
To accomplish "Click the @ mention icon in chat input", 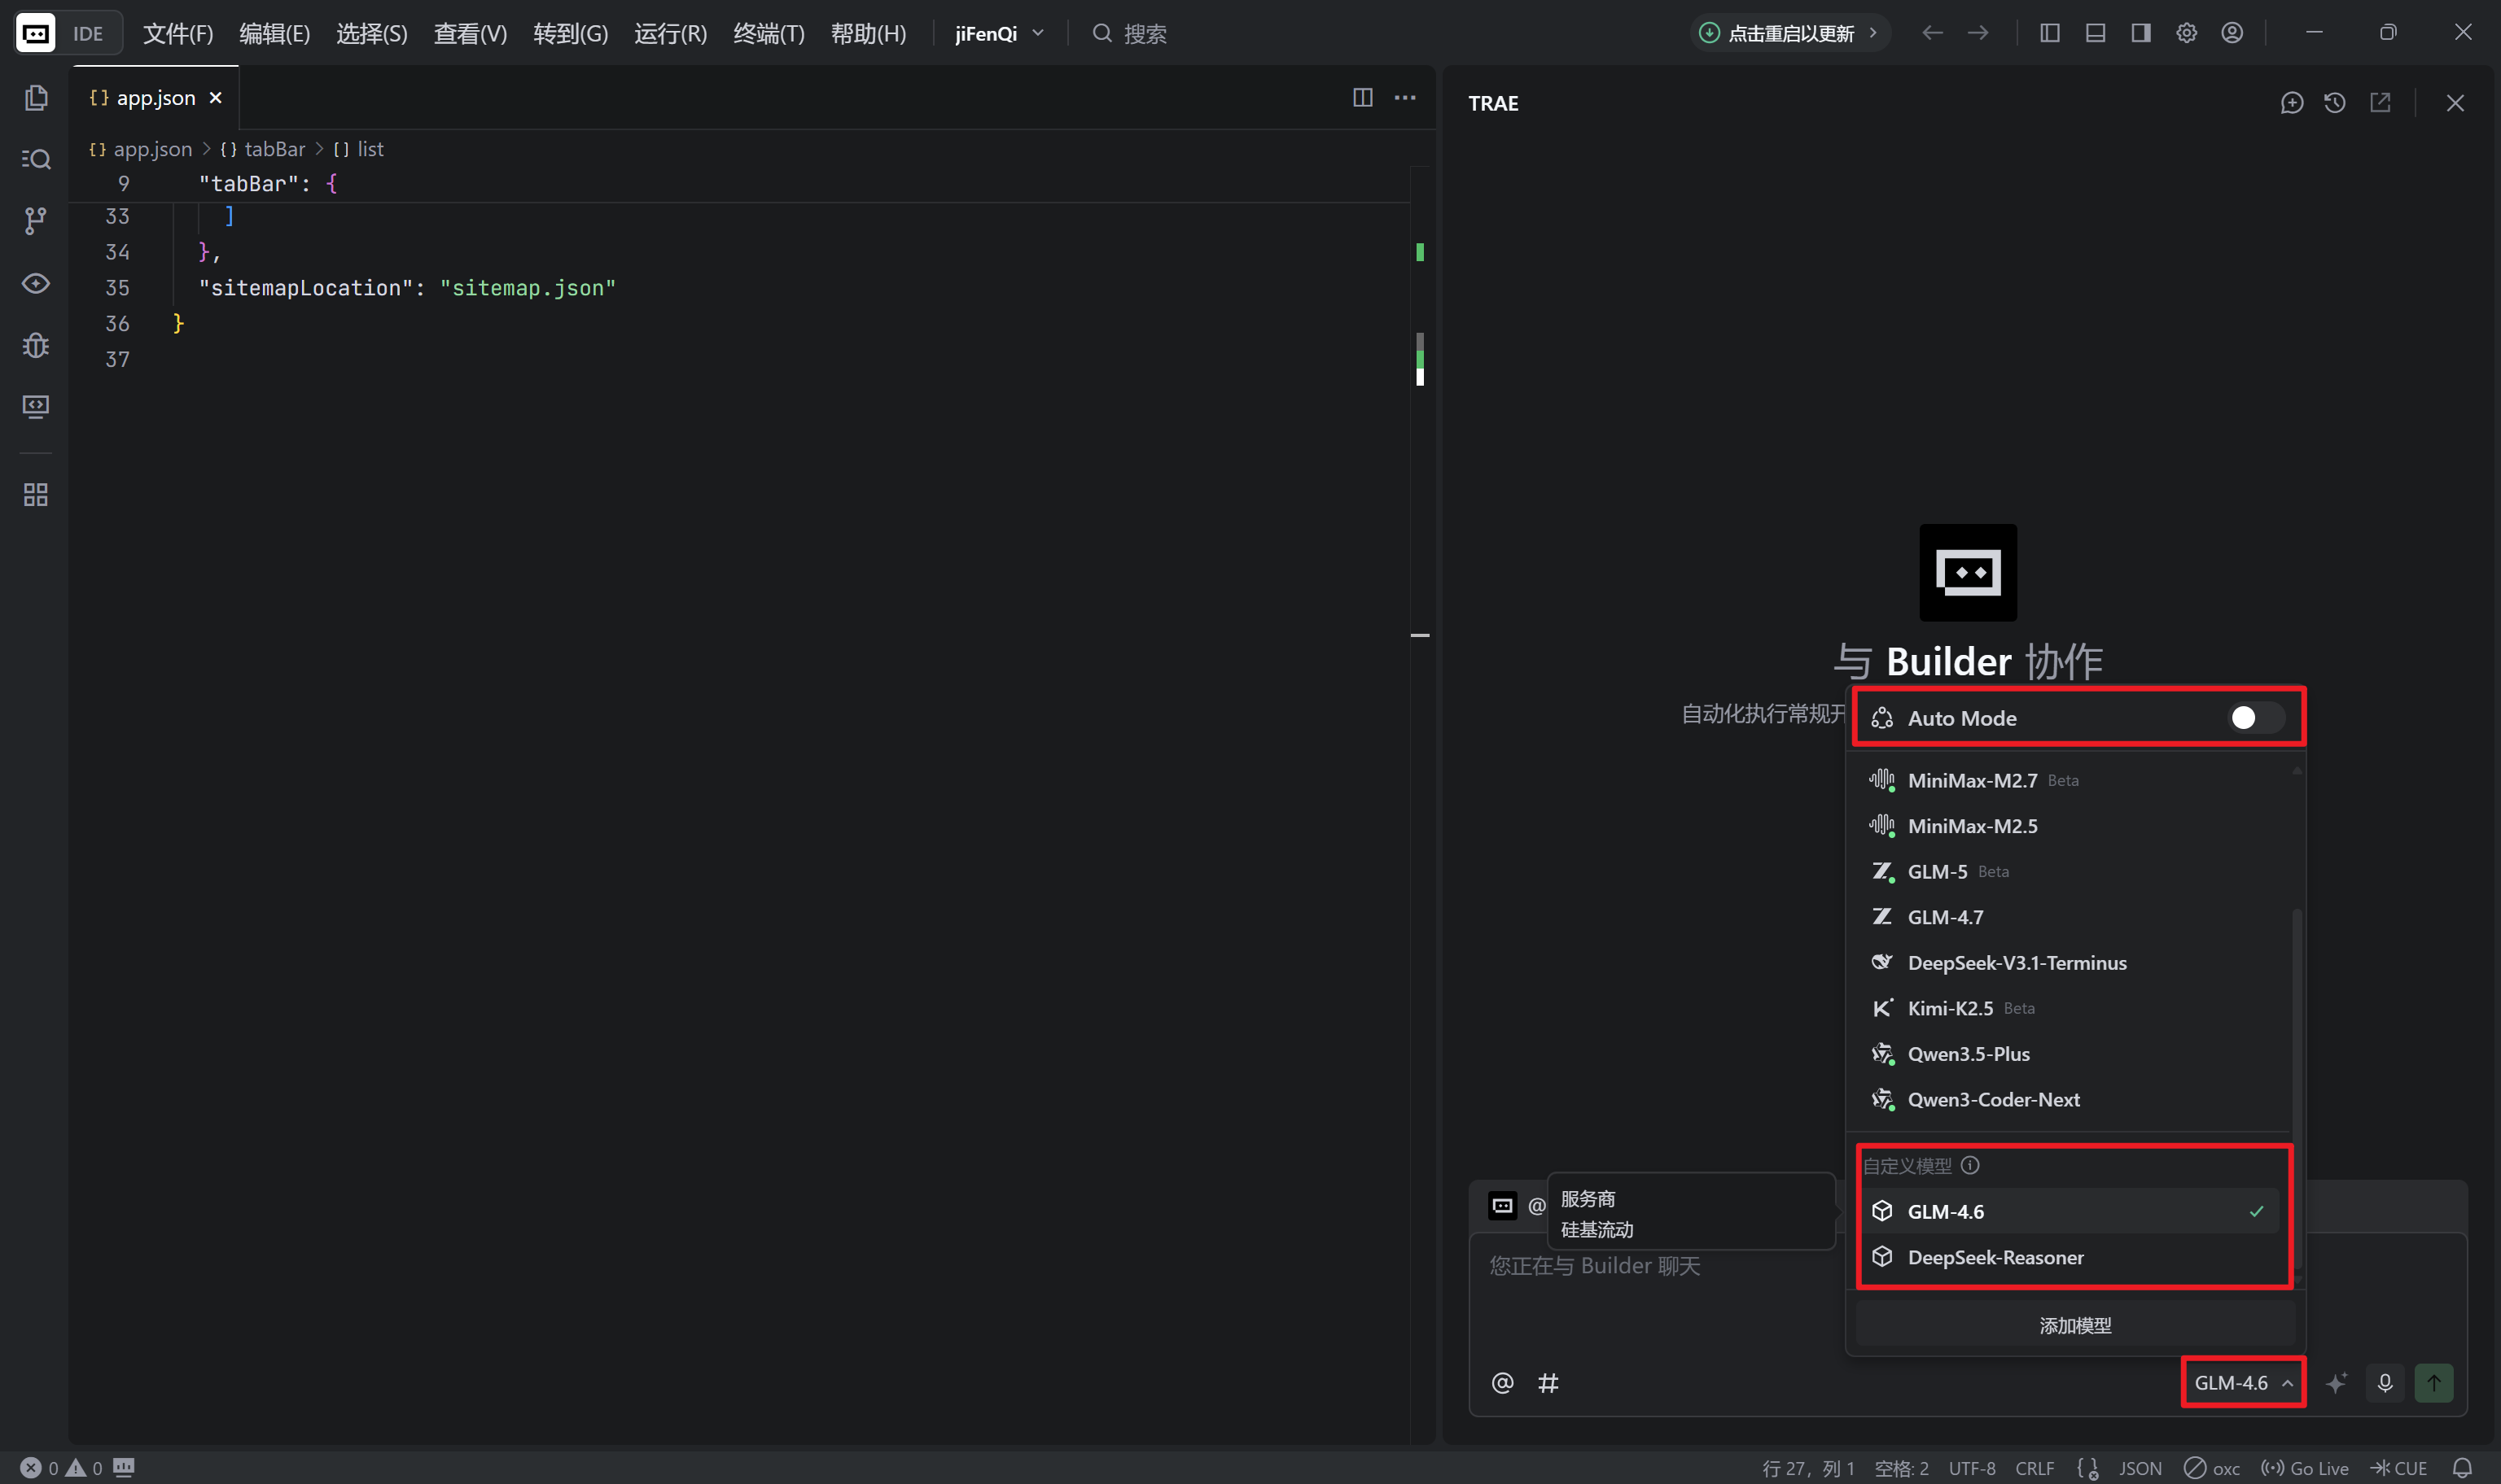I will (x=1503, y=1383).
